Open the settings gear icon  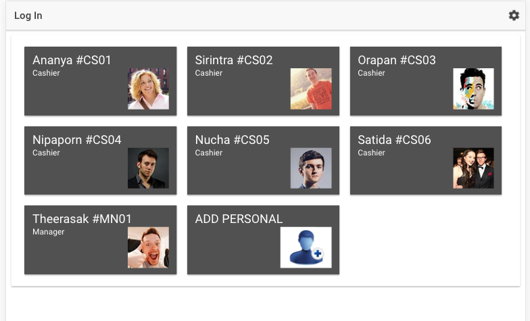coord(514,16)
